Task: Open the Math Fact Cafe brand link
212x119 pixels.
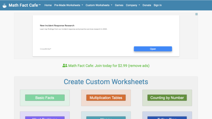Action: [25, 5]
